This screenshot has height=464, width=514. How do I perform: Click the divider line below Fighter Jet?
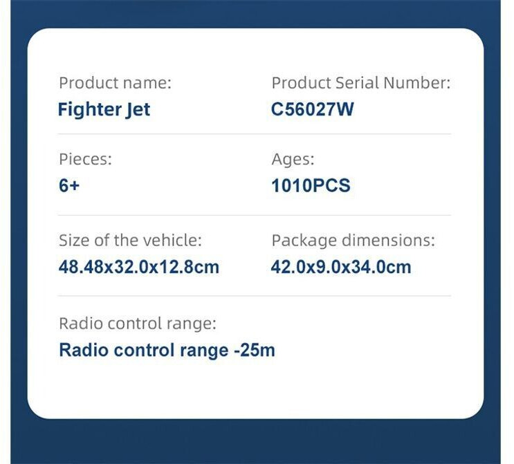pos(255,134)
